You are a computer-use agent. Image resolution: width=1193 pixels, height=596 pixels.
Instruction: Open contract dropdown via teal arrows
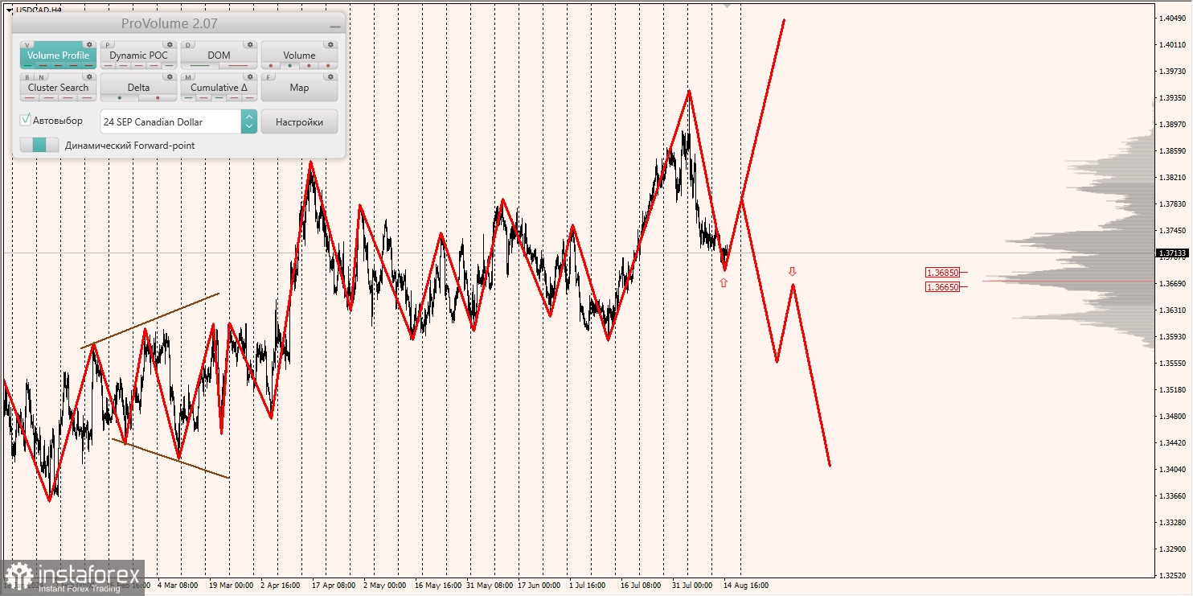click(x=249, y=121)
